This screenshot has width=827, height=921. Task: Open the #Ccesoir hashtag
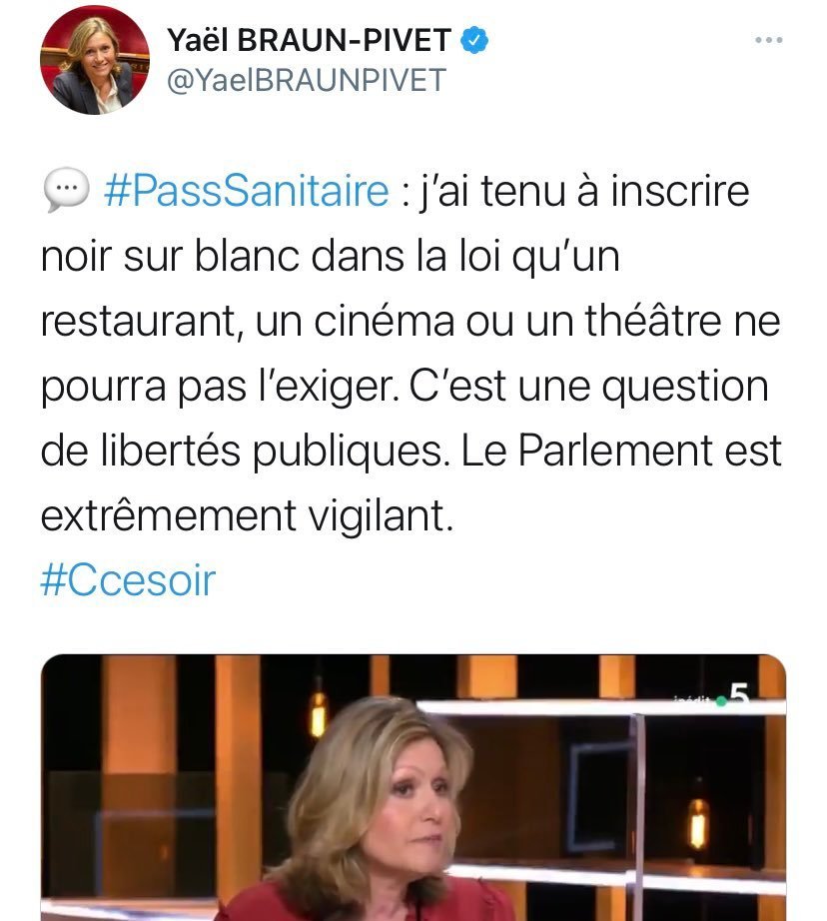[128, 579]
